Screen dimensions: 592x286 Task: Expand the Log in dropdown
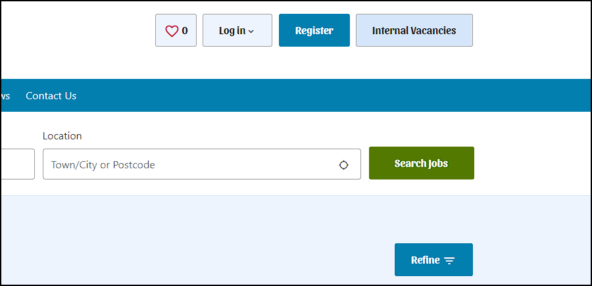(237, 30)
